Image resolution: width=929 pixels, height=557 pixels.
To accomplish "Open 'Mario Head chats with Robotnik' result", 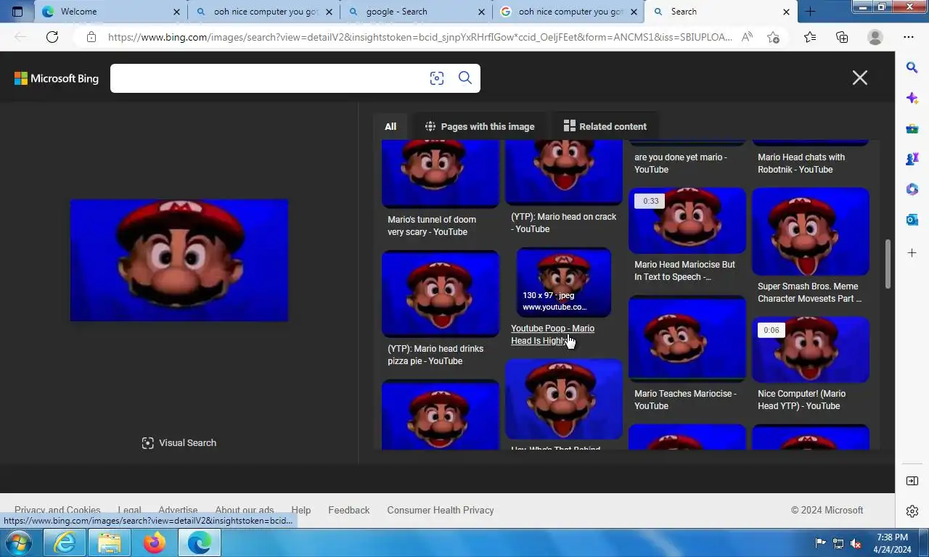I will tap(801, 163).
